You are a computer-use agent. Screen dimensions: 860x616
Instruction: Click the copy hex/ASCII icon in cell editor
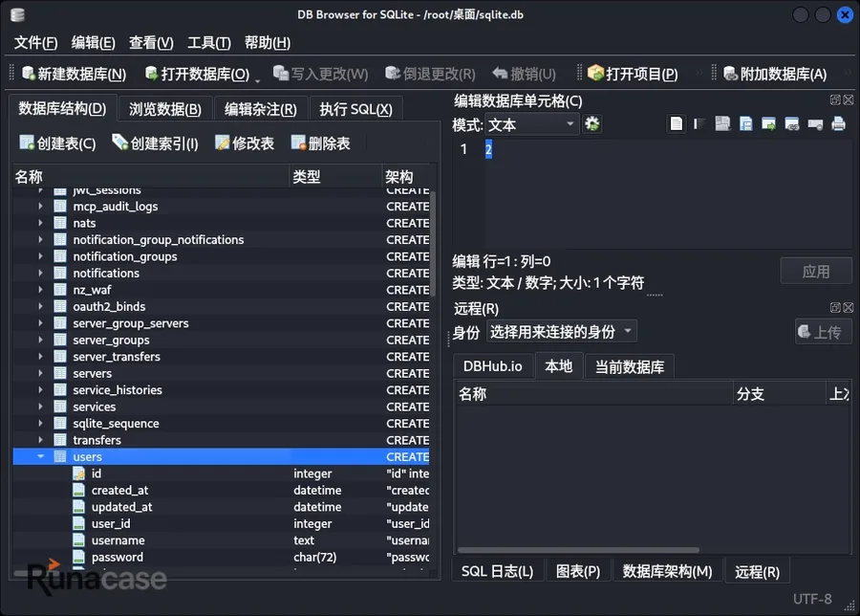click(723, 124)
